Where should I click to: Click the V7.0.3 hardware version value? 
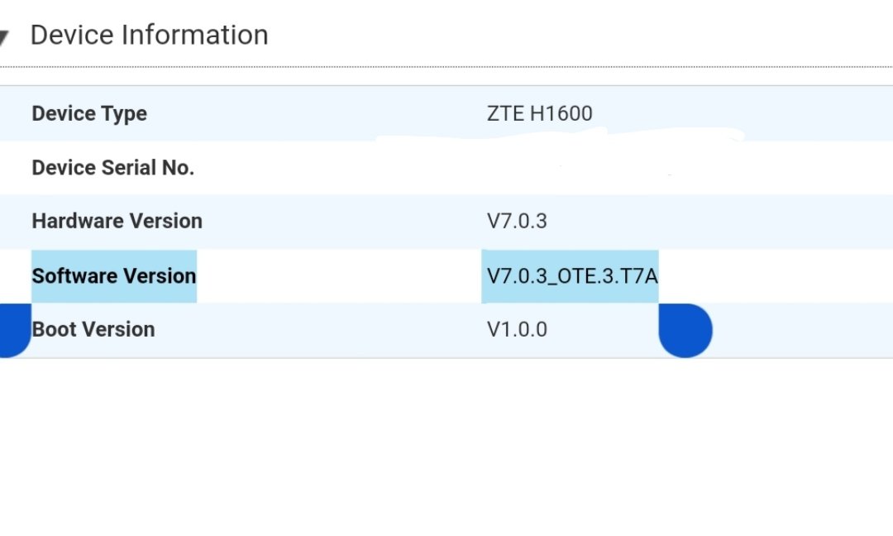(x=517, y=221)
